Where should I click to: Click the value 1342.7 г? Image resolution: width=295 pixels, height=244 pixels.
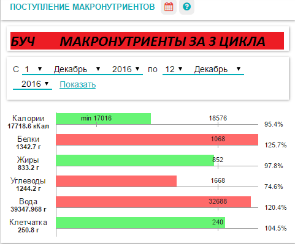28,147
